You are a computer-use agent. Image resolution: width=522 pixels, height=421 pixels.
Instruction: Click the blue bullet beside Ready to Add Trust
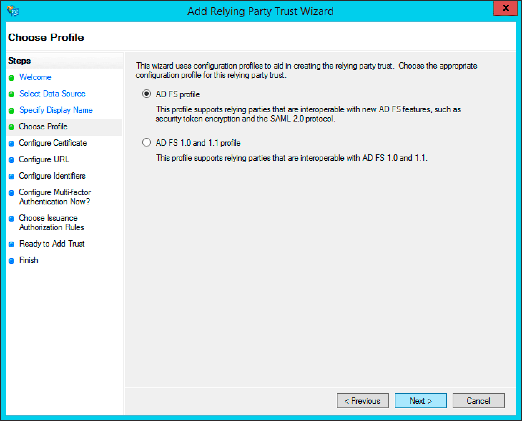coord(11,244)
